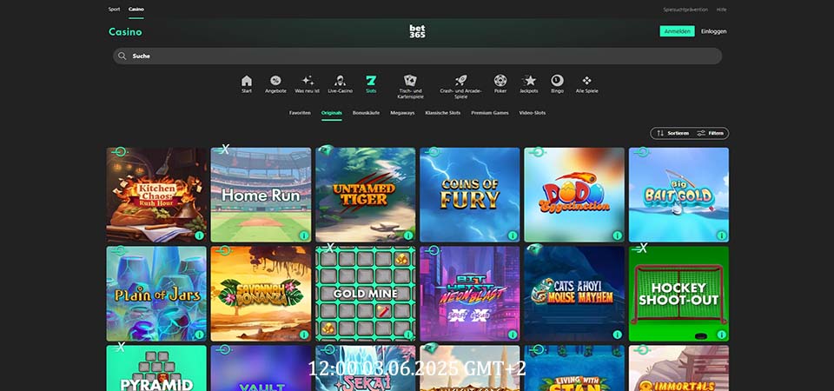Select the Bonuskäufe sub-tab
834x391 pixels.
click(366, 113)
